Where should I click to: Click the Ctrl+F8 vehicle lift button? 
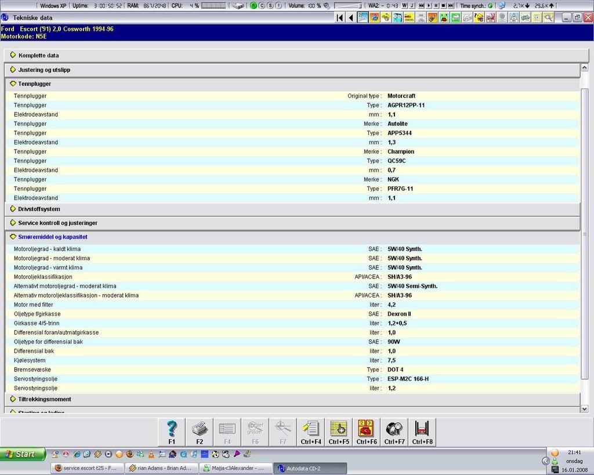click(x=422, y=432)
